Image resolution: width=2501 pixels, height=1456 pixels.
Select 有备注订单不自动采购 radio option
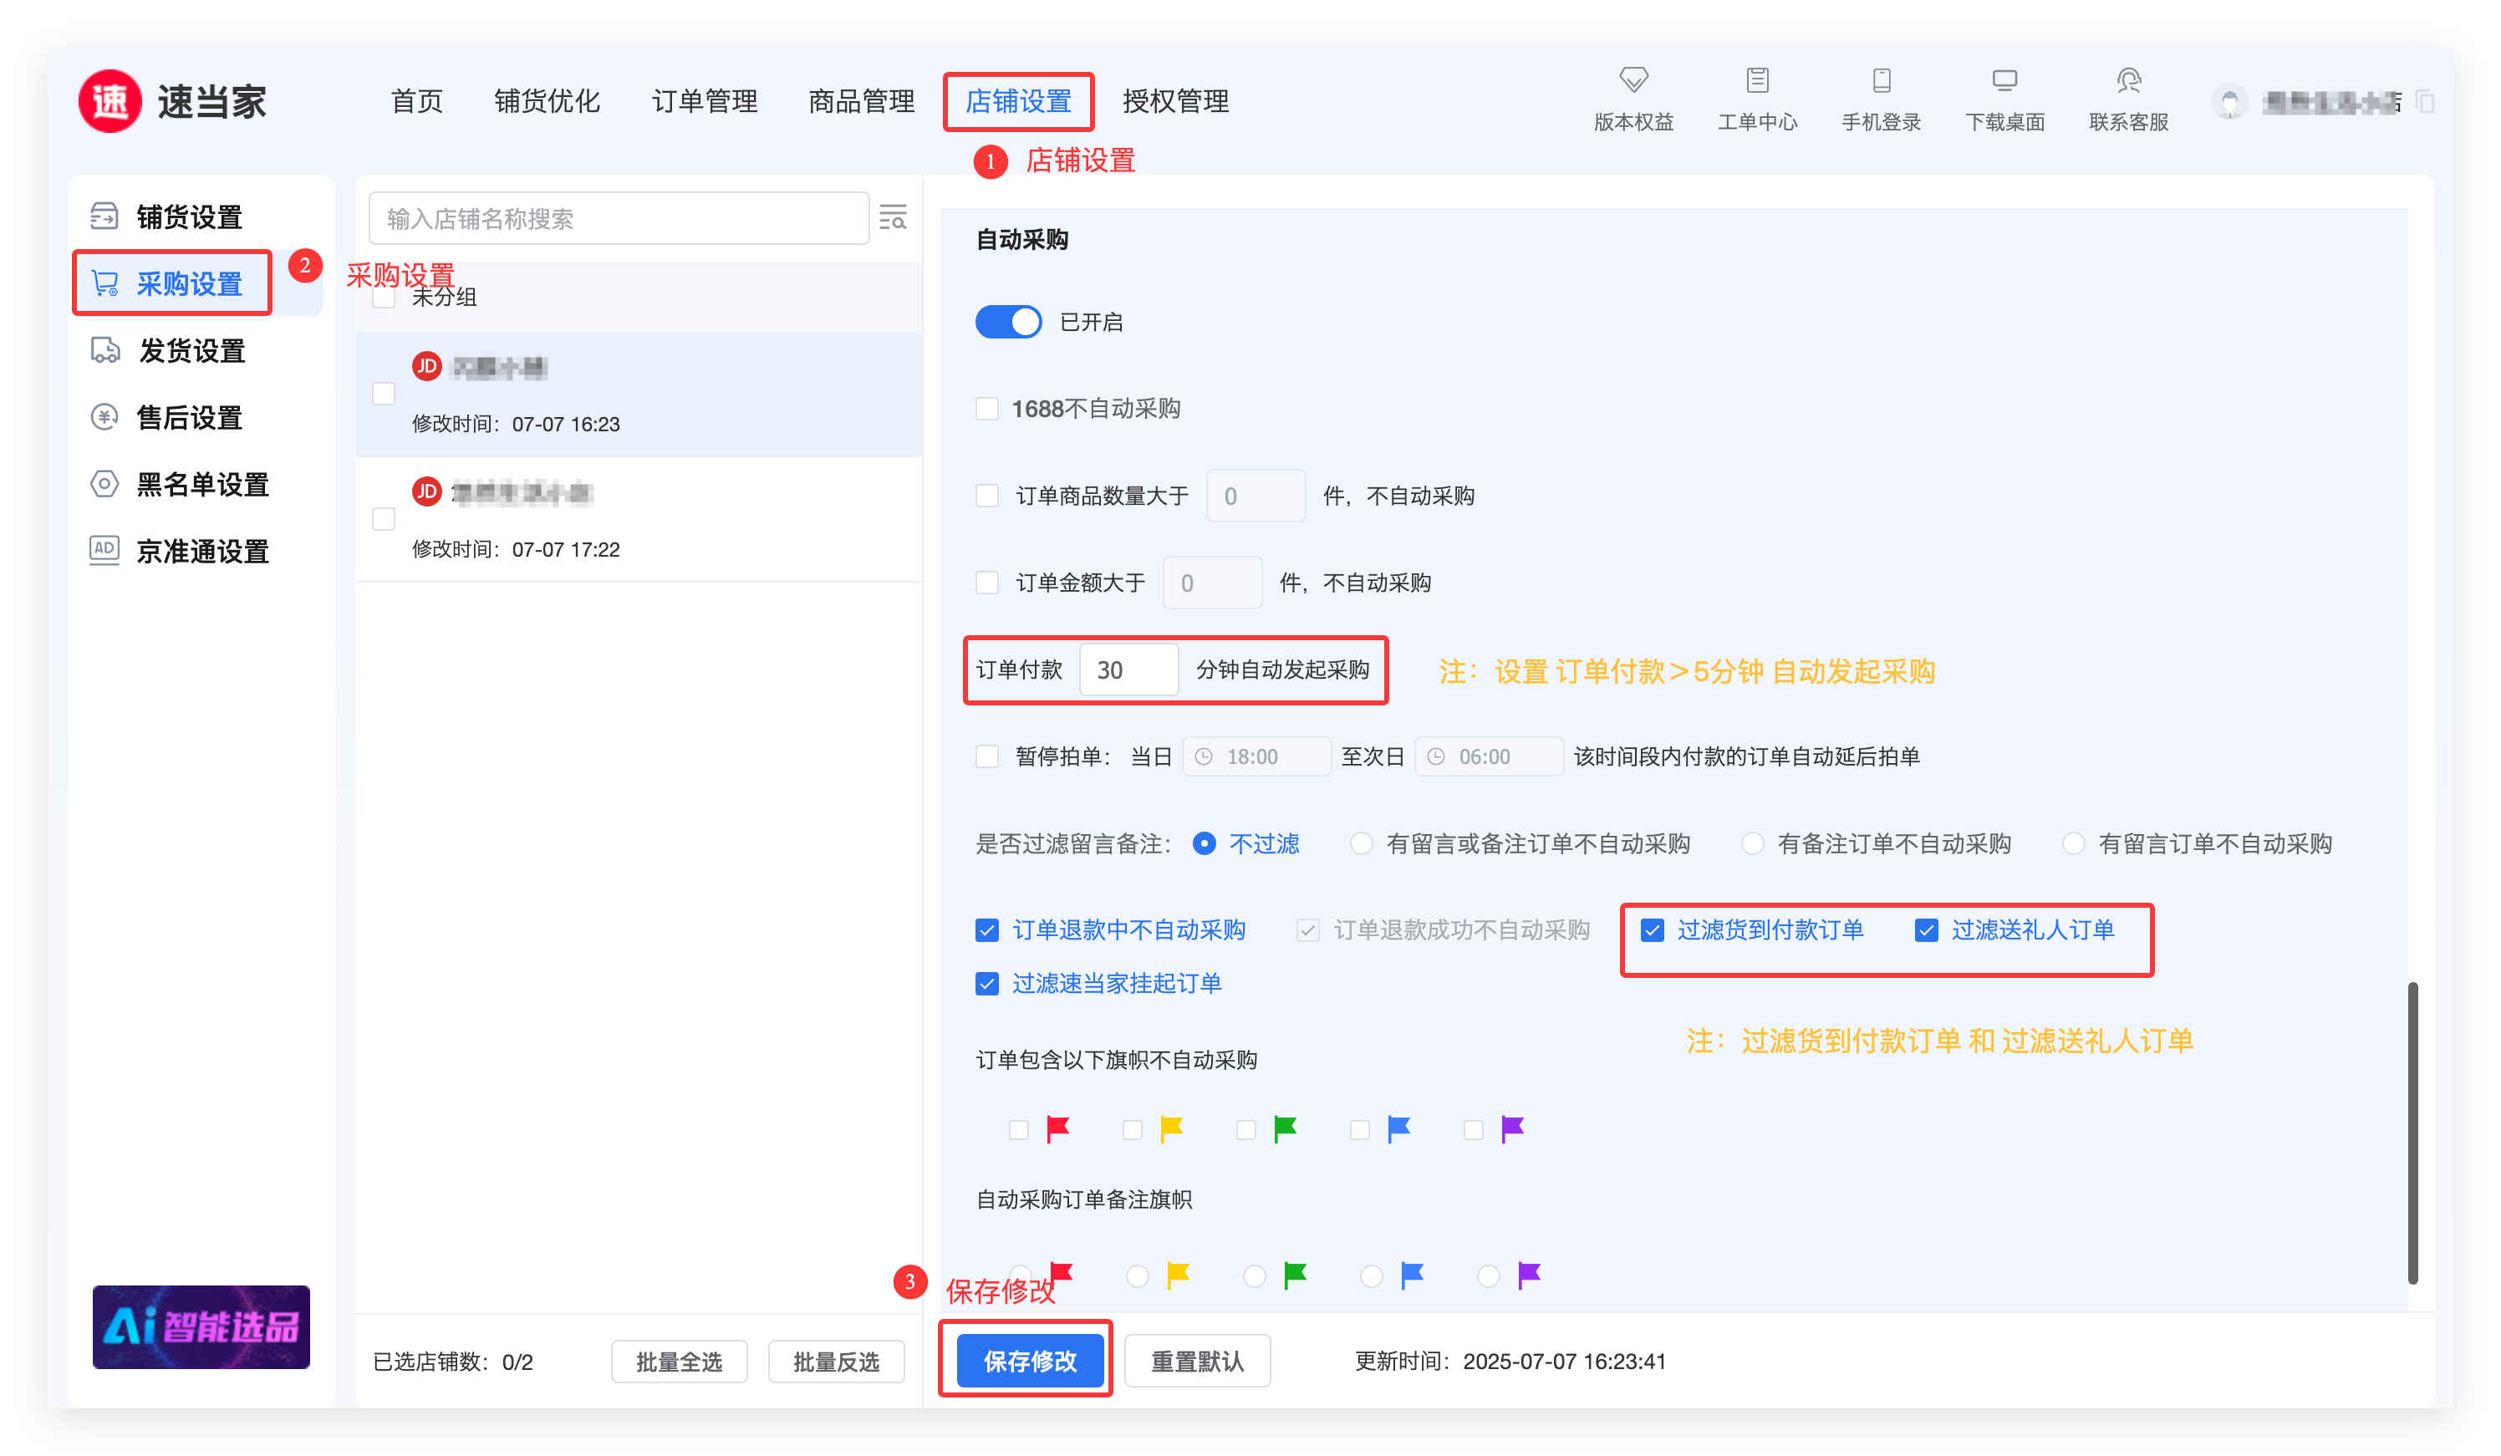[1753, 843]
